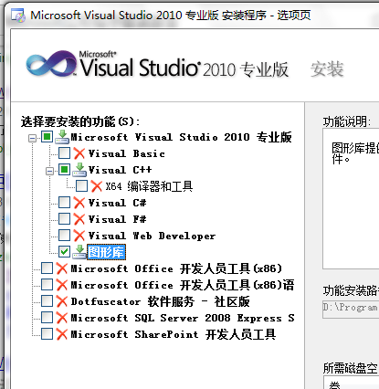The width and height of the screenshot is (379, 389).
Task: Click red X beside Office 开发人员工具(x86)
Action: point(62,268)
